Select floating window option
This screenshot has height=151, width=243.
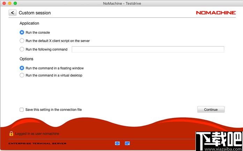click(x=22, y=68)
